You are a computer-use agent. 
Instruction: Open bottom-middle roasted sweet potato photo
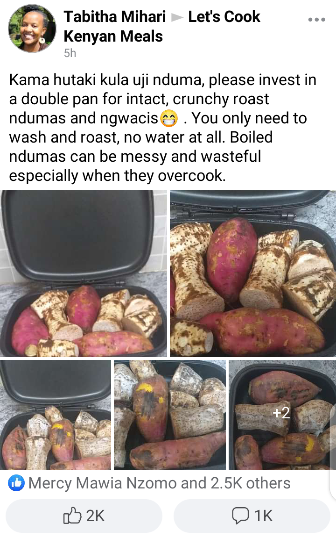[170, 415]
